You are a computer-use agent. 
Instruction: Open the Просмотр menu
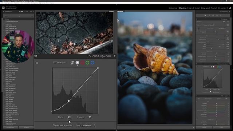42,3
